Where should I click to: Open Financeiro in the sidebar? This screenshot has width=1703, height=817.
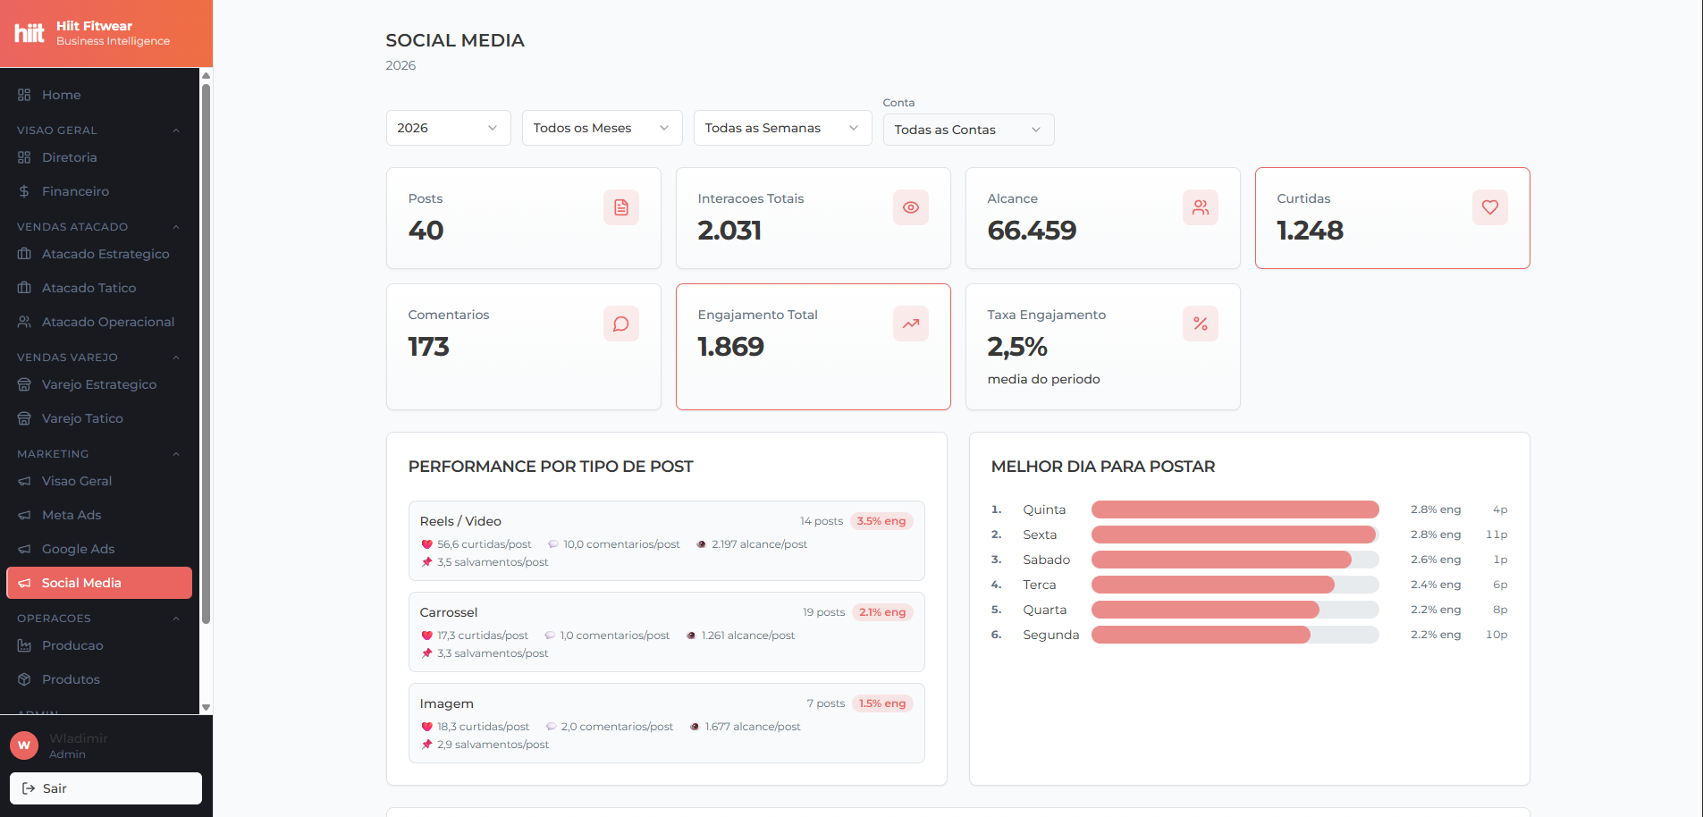tap(75, 191)
